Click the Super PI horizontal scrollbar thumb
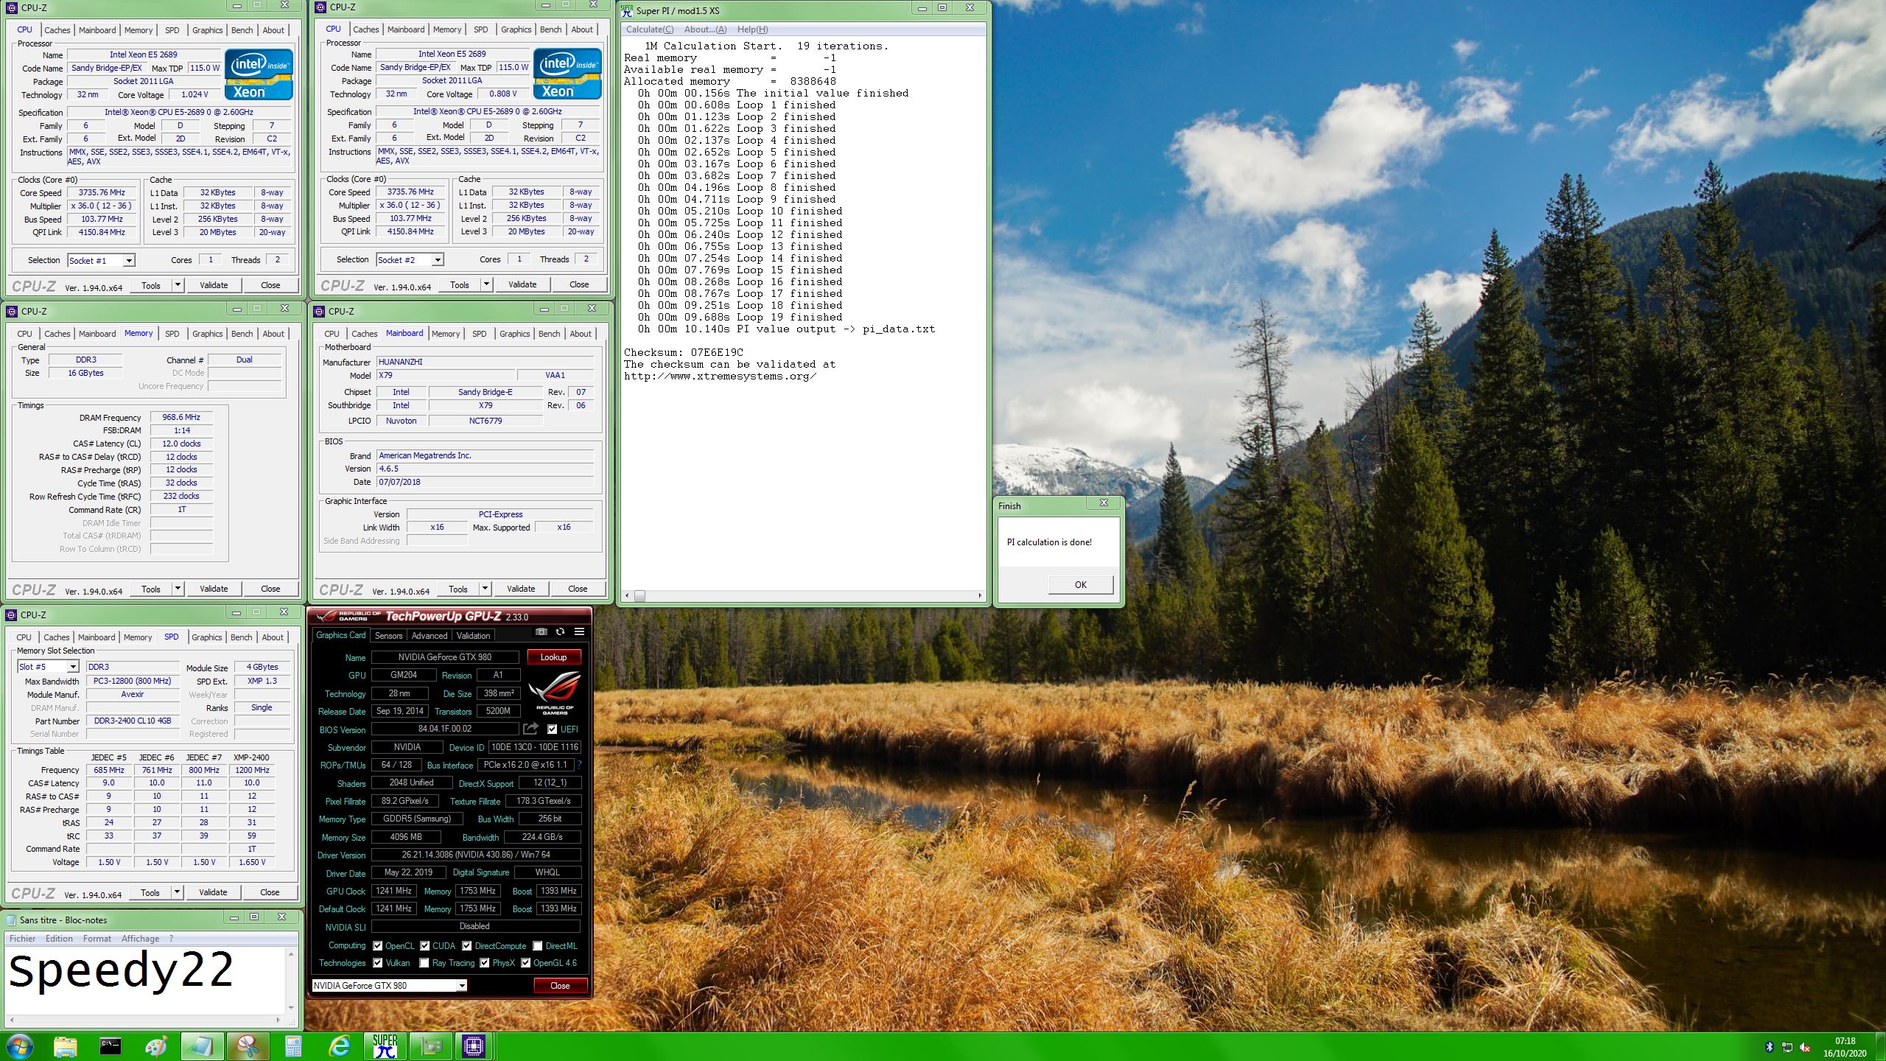 pyautogui.click(x=639, y=595)
